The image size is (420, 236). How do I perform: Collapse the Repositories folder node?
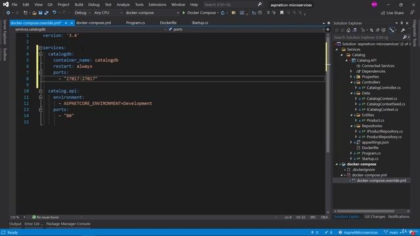click(x=352, y=126)
